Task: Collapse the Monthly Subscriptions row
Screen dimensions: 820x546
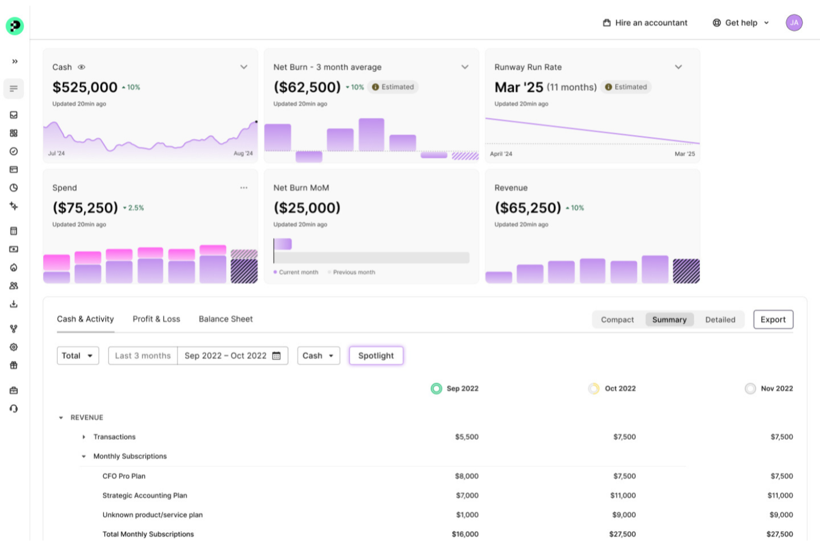Action: point(84,456)
